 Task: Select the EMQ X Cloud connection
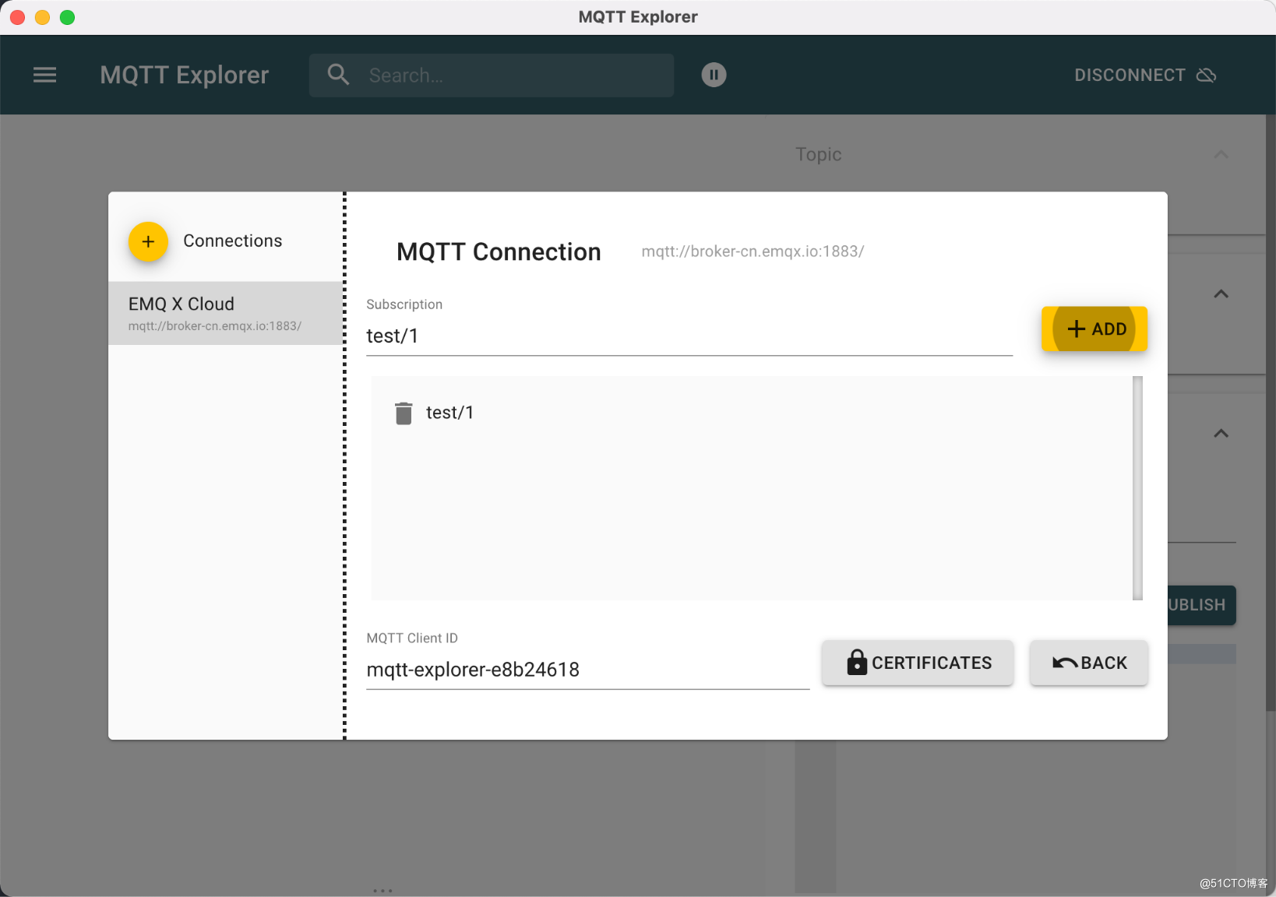tap(226, 313)
